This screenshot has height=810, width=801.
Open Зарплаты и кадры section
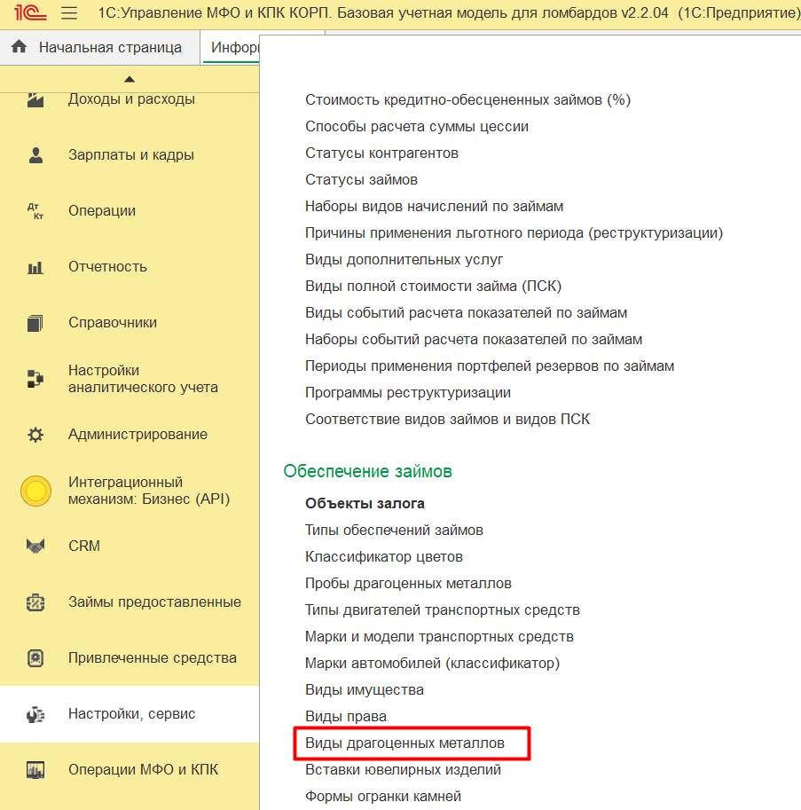click(x=131, y=155)
